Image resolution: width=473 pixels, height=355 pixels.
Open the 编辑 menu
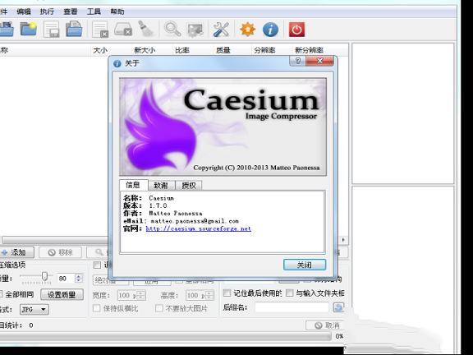point(24,12)
